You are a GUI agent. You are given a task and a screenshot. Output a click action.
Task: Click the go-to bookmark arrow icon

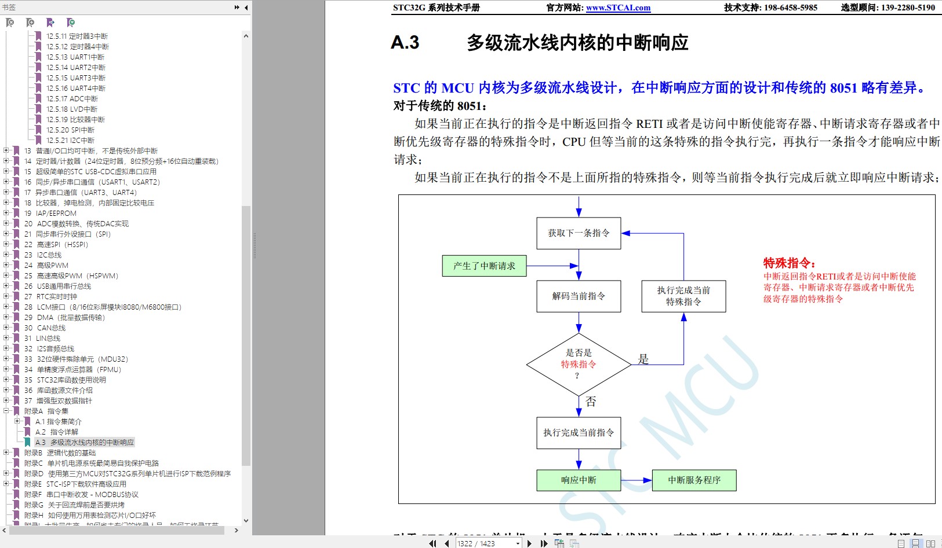pos(50,23)
